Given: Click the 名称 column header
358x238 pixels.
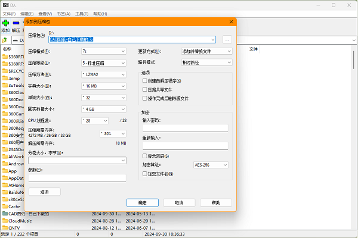Looking at the screenshot, I should coord(7,49).
